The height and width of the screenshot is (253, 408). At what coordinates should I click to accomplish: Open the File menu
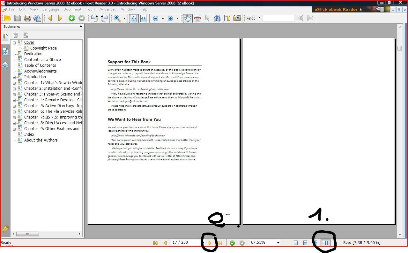pyautogui.click(x=12, y=9)
